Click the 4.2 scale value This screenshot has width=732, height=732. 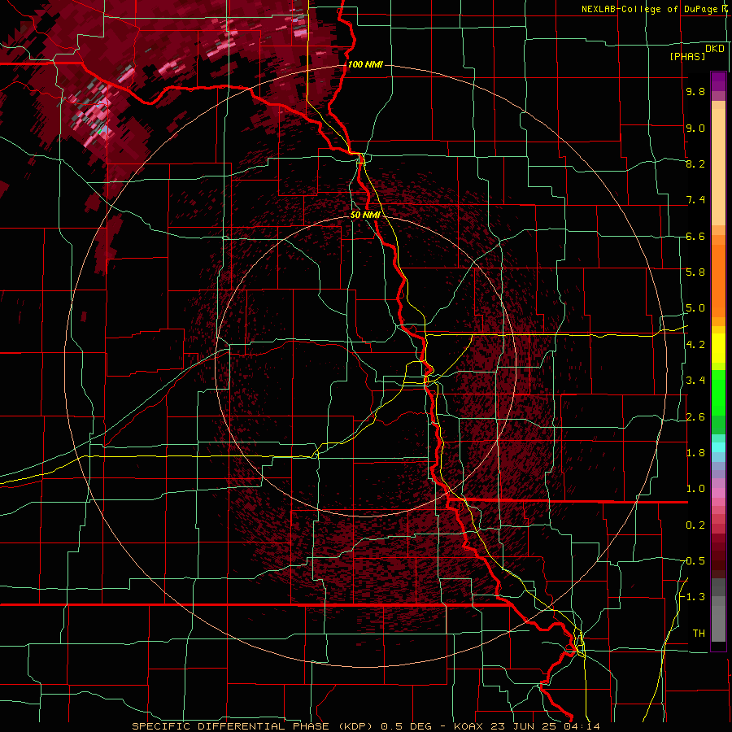(695, 345)
